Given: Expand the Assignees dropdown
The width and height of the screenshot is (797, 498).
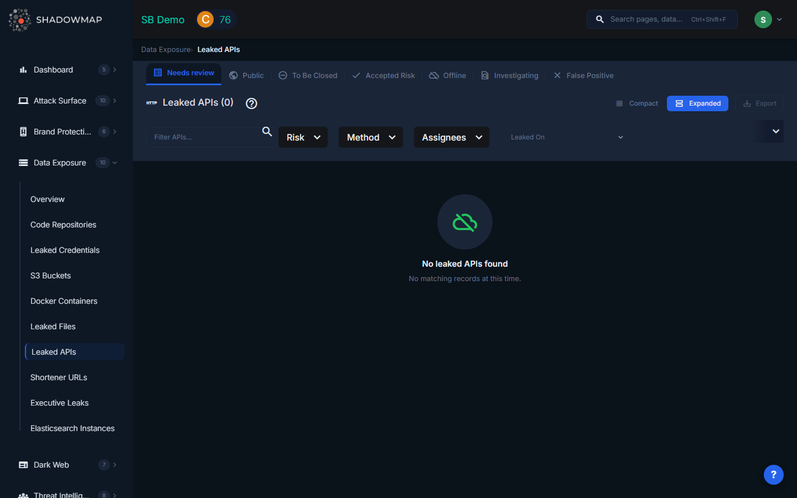Looking at the screenshot, I should click(451, 137).
